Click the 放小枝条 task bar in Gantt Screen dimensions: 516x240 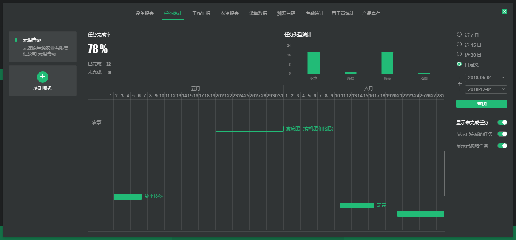[x=128, y=197]
